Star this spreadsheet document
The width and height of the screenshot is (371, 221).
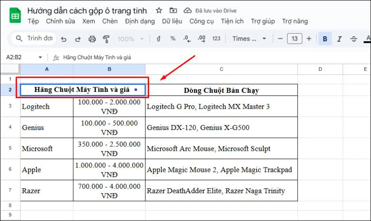[159, 11]
